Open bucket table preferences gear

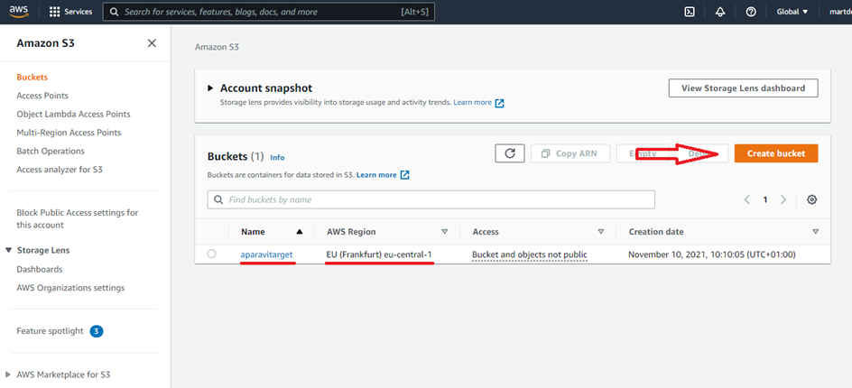pos(812,199)
